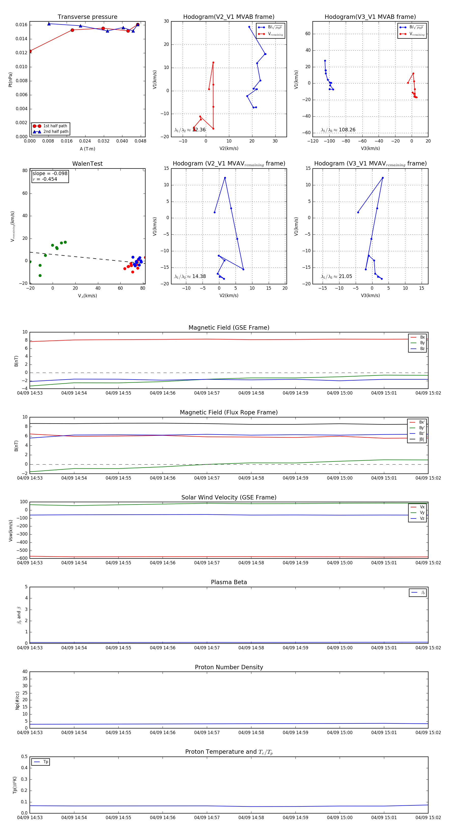The width and height of the screenshot is (458, 840).
Task: Click the 'Magnetic Field (Flux Rope Frame)' title
Action: pos(229,413)
